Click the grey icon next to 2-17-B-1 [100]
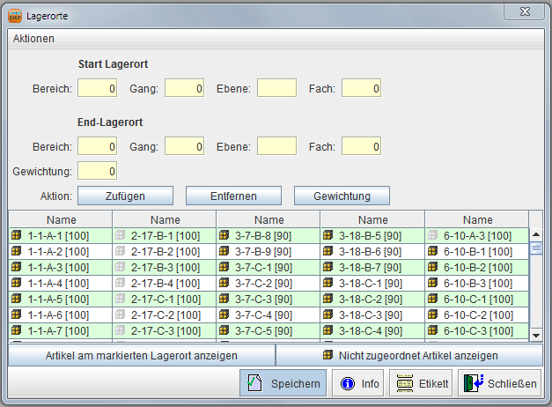Screen dimensions: 552x407 [x=121, y=236]
